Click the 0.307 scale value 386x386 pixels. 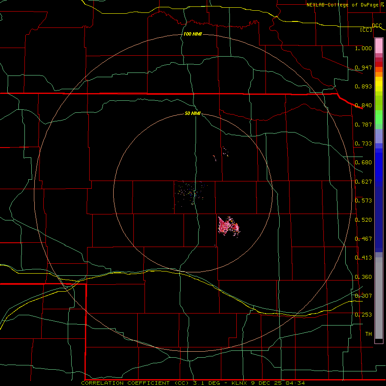(x=363, y=296)
